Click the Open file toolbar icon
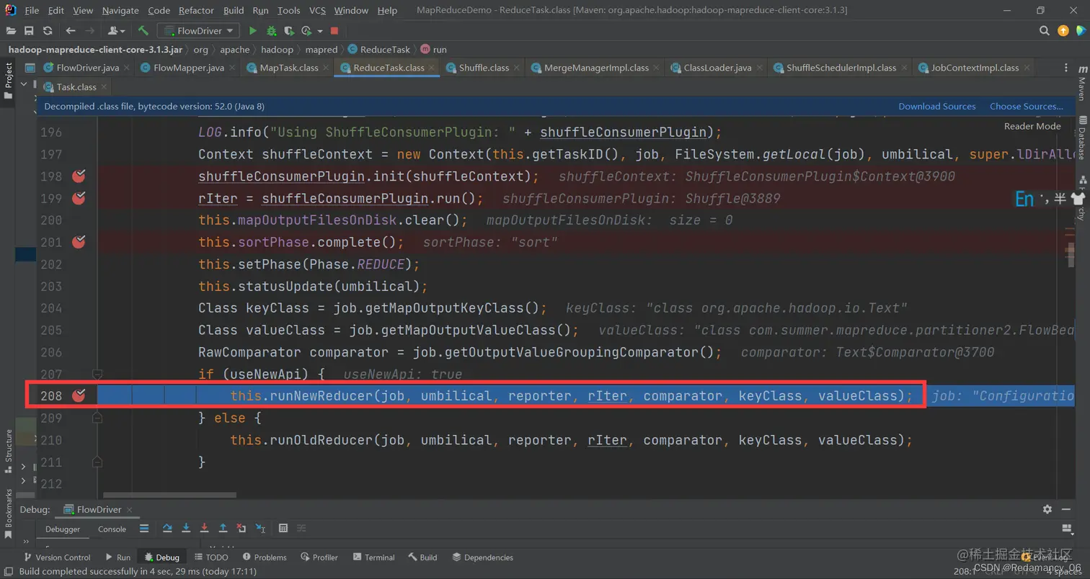The width and height of the screenshot is (1090, 579). (11, 31)
